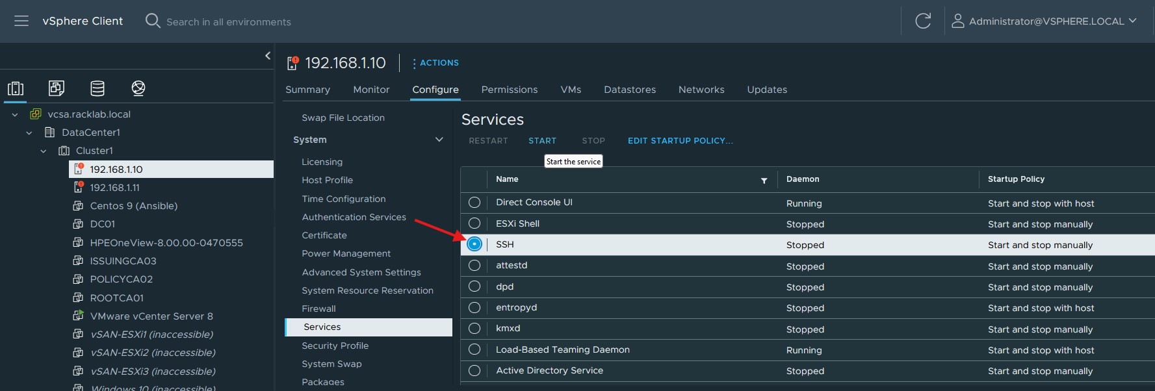Collapse the DataCenter1 tree node

(29, 132)
